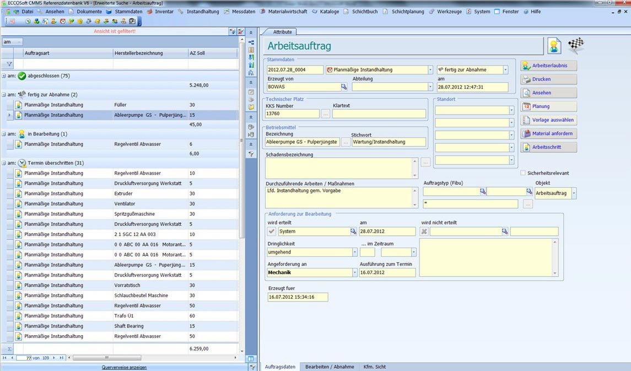Click the database import icon below the export icon
This screenshot has width=631, height=371.
click(251, 135)
